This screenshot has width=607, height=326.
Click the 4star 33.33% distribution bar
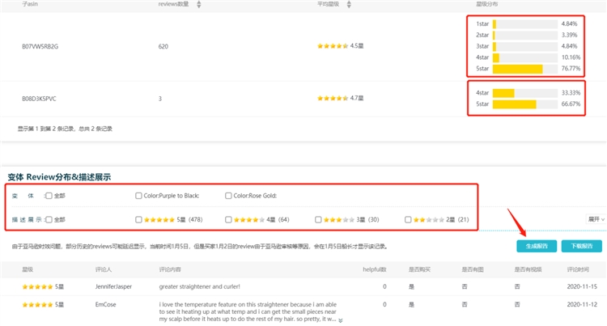(x=525, y=93)
